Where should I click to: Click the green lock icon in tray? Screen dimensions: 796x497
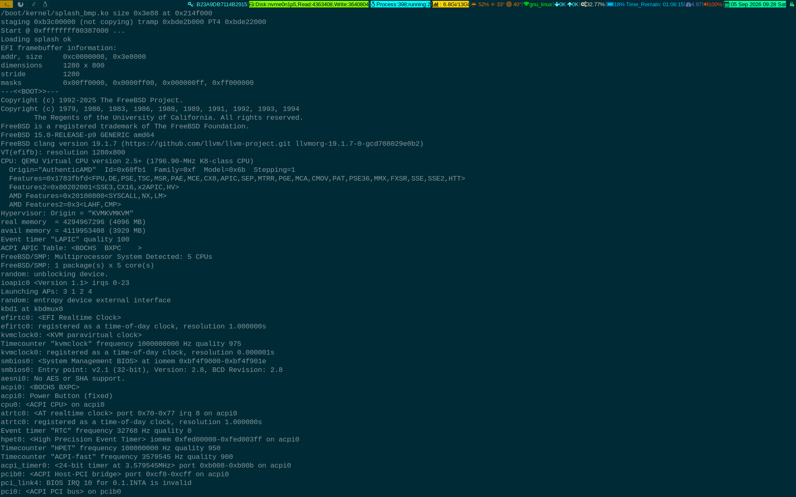coord(791,5)
